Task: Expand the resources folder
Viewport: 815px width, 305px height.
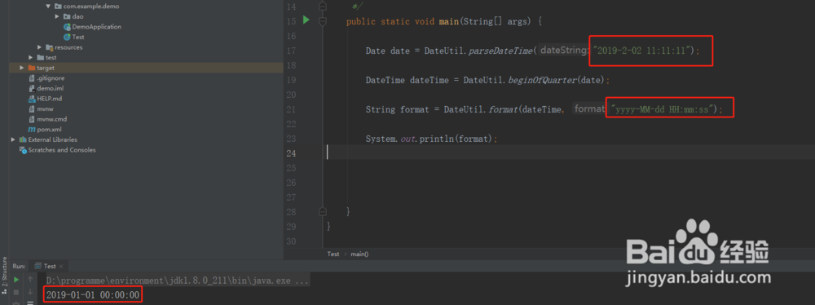Action: click(x=39, y=47)
